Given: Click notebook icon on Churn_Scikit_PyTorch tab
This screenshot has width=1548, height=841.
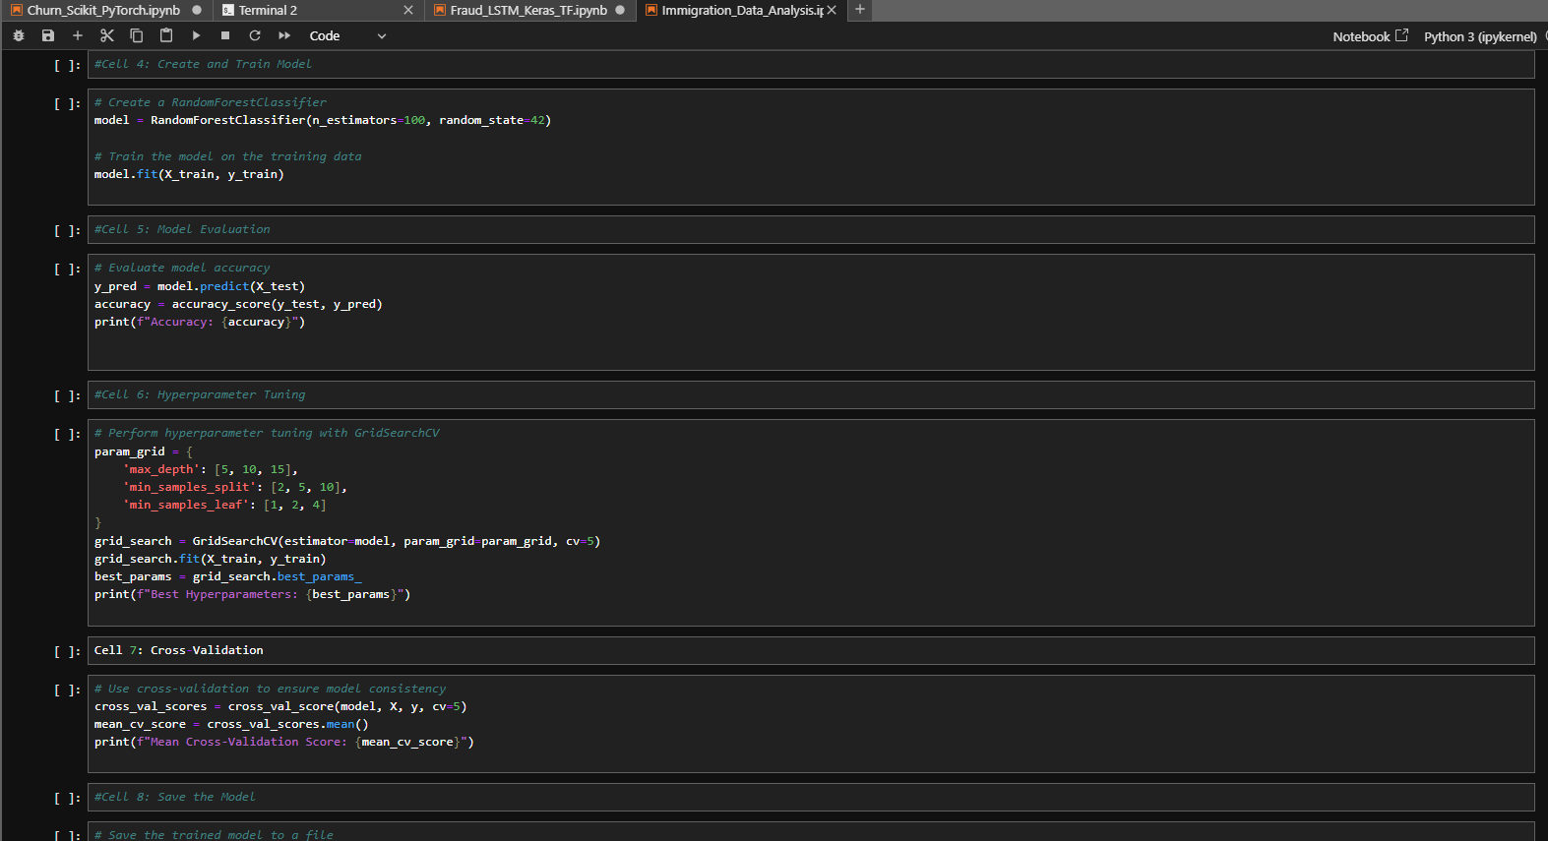Looking at the screenshot, I should point(17,10).
